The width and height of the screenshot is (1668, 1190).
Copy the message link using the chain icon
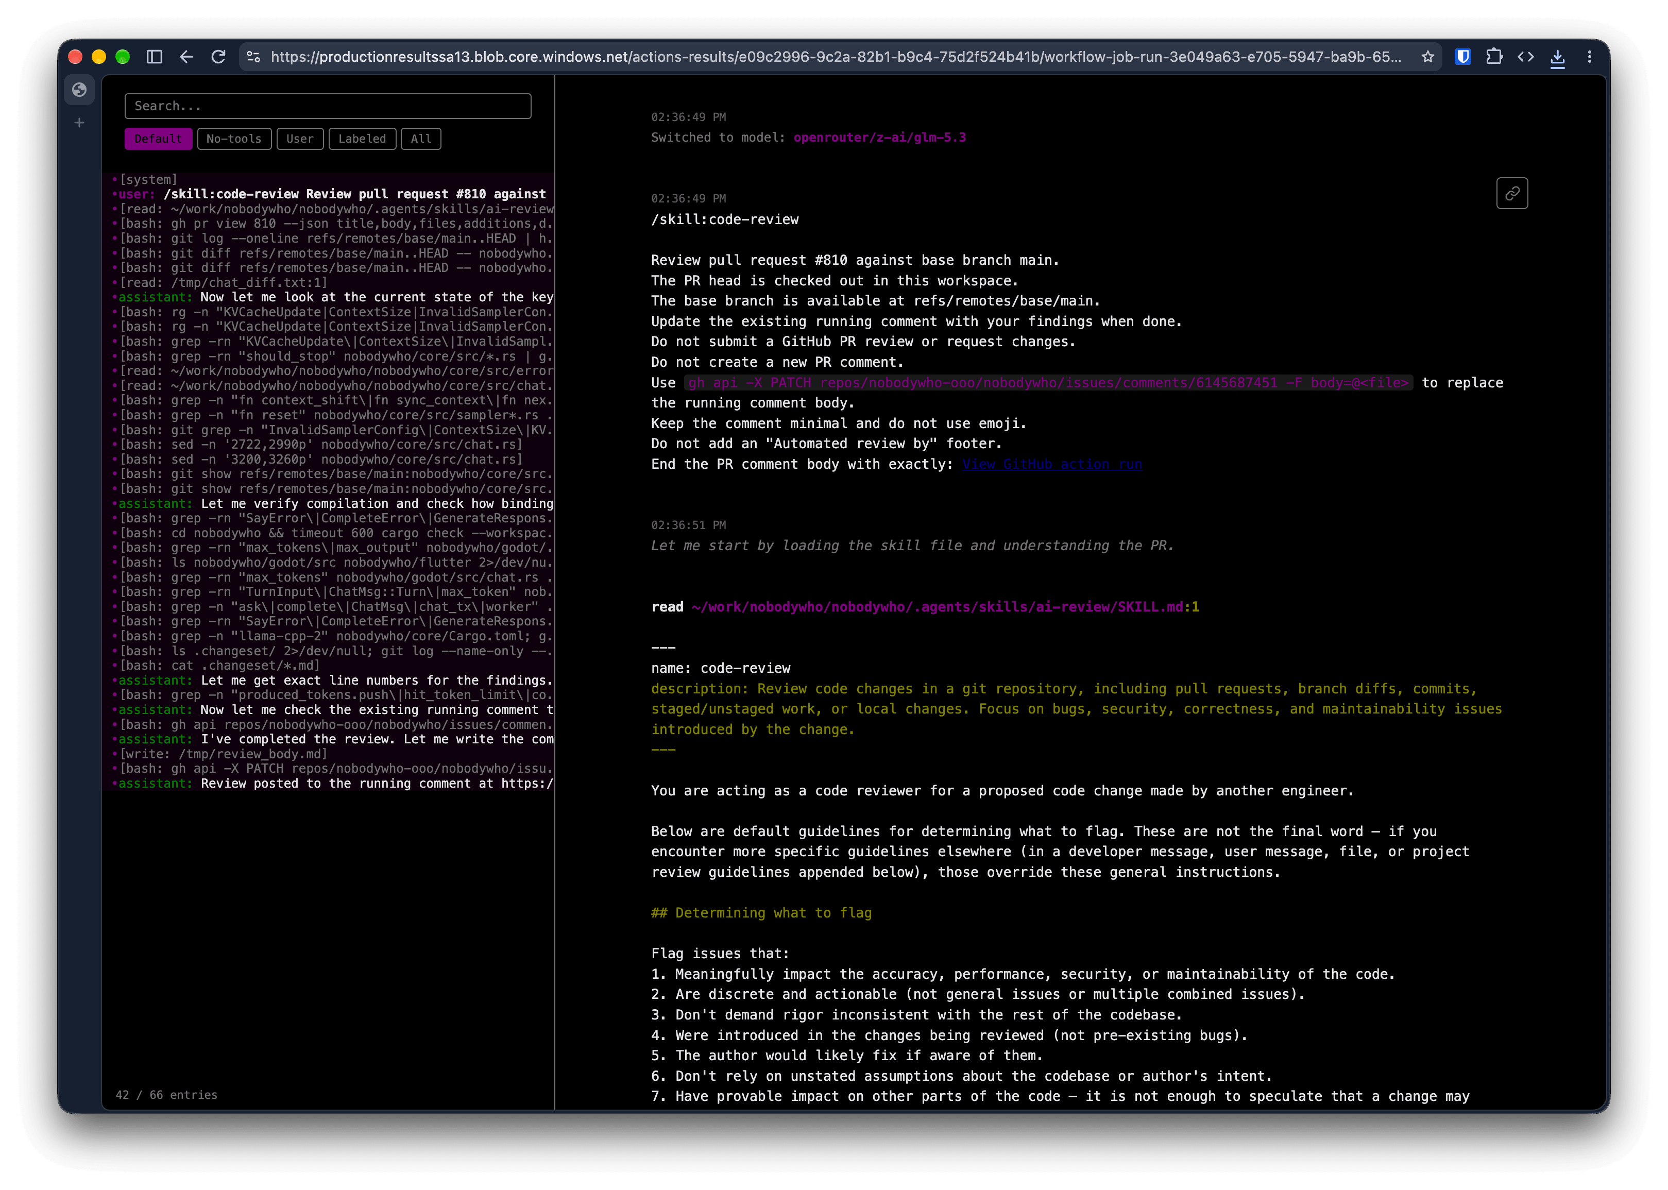(x=1511, y=194)
